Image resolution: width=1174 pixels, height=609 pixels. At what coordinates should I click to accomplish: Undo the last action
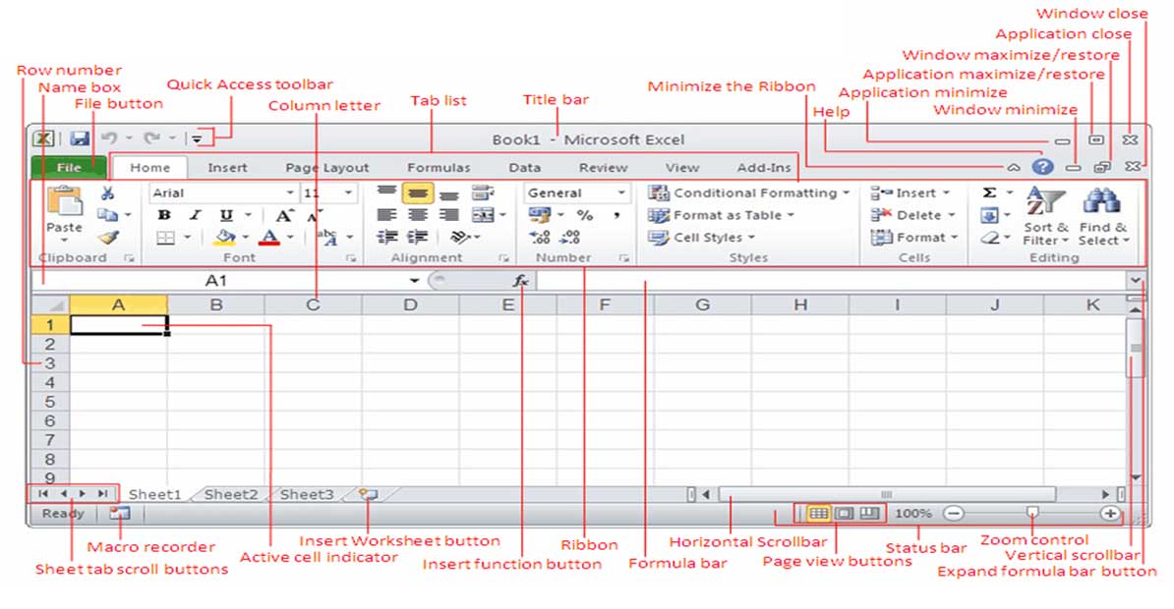[x=109, y=138]
